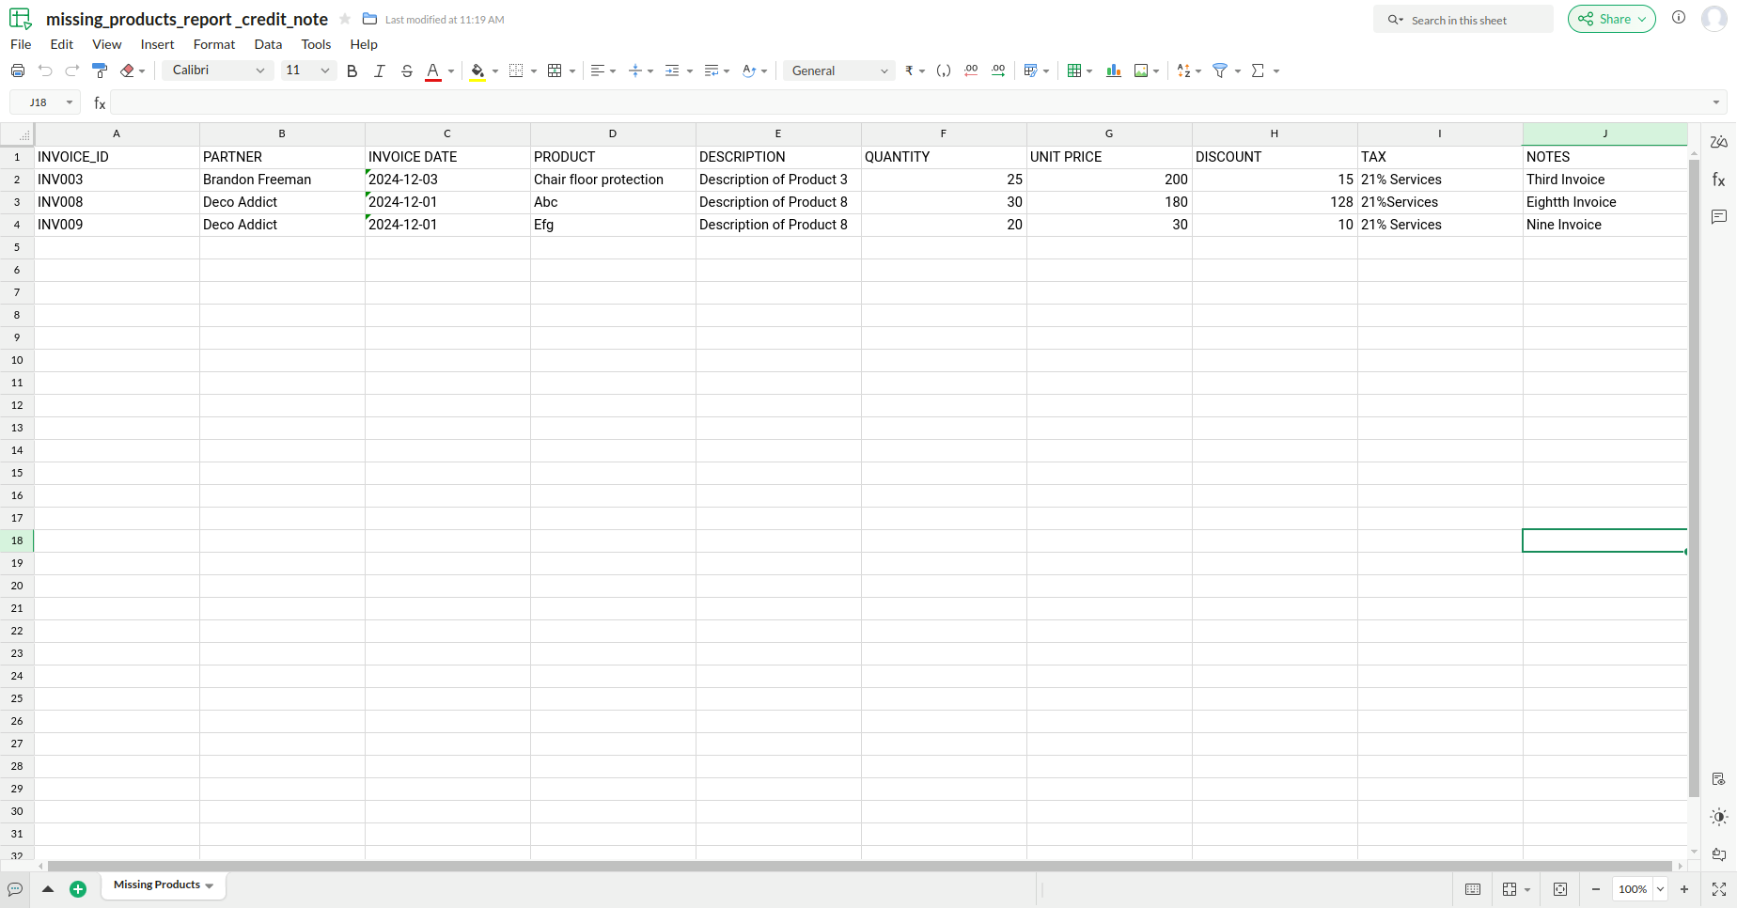Click the Filter funnel icon
Image resolution: width=1737 pixels, height=908 pixels.
click(1220, 70)
